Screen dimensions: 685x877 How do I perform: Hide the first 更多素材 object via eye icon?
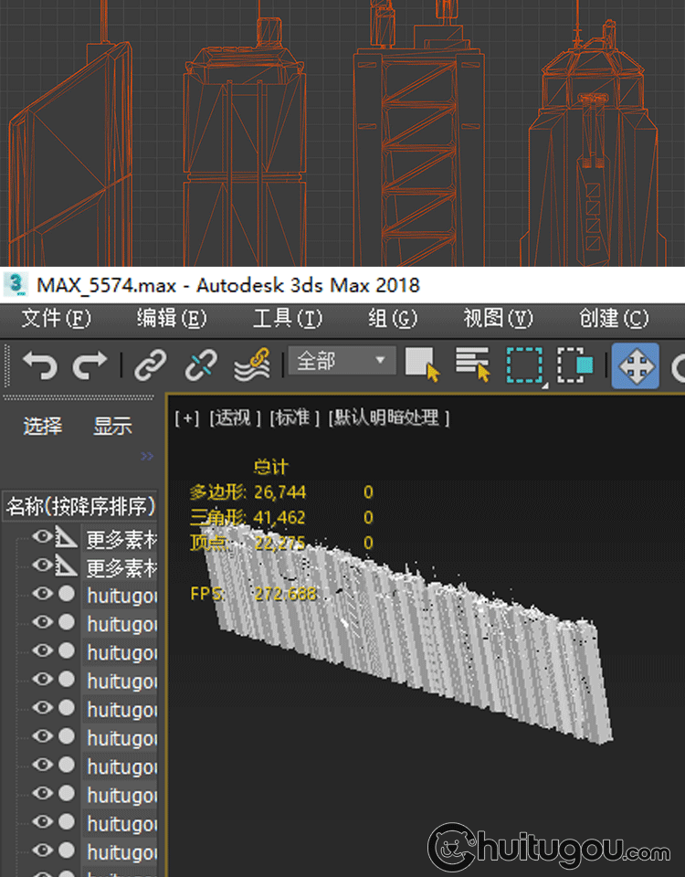point(42,537)
